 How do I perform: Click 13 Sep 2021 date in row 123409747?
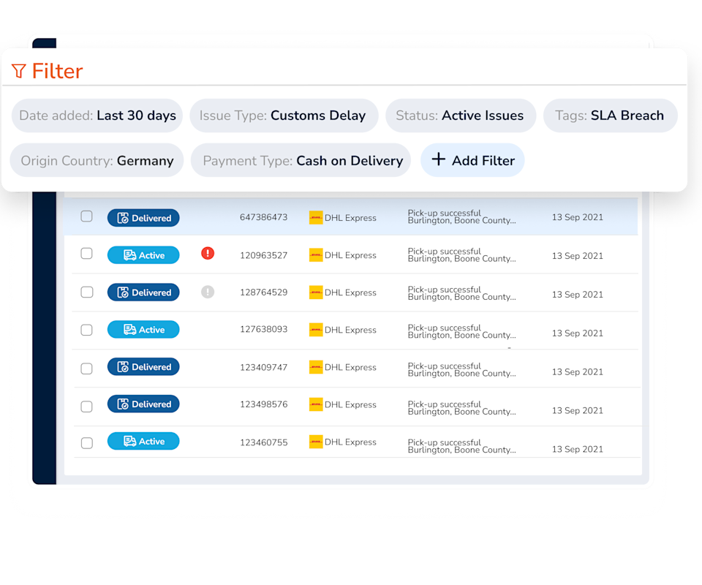(578, 372)
